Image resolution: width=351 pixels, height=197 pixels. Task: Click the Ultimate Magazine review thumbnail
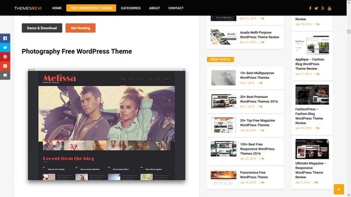point(312,149)
